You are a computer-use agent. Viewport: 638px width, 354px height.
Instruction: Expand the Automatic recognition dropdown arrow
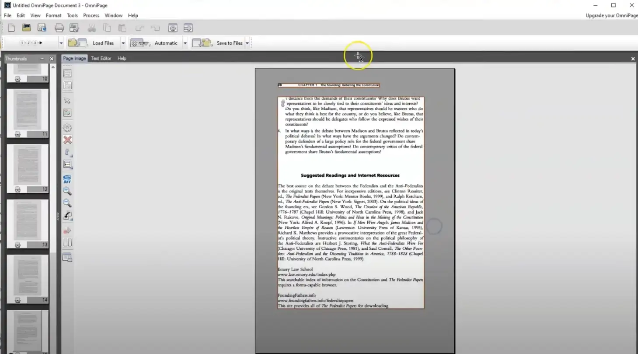pos(185,43)
